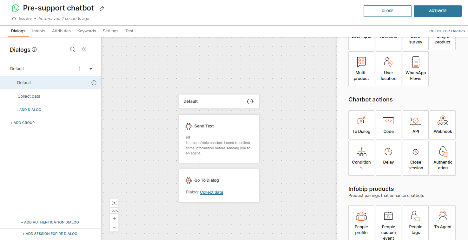
Task: Select the Code action element
Action: click(388, 125)
